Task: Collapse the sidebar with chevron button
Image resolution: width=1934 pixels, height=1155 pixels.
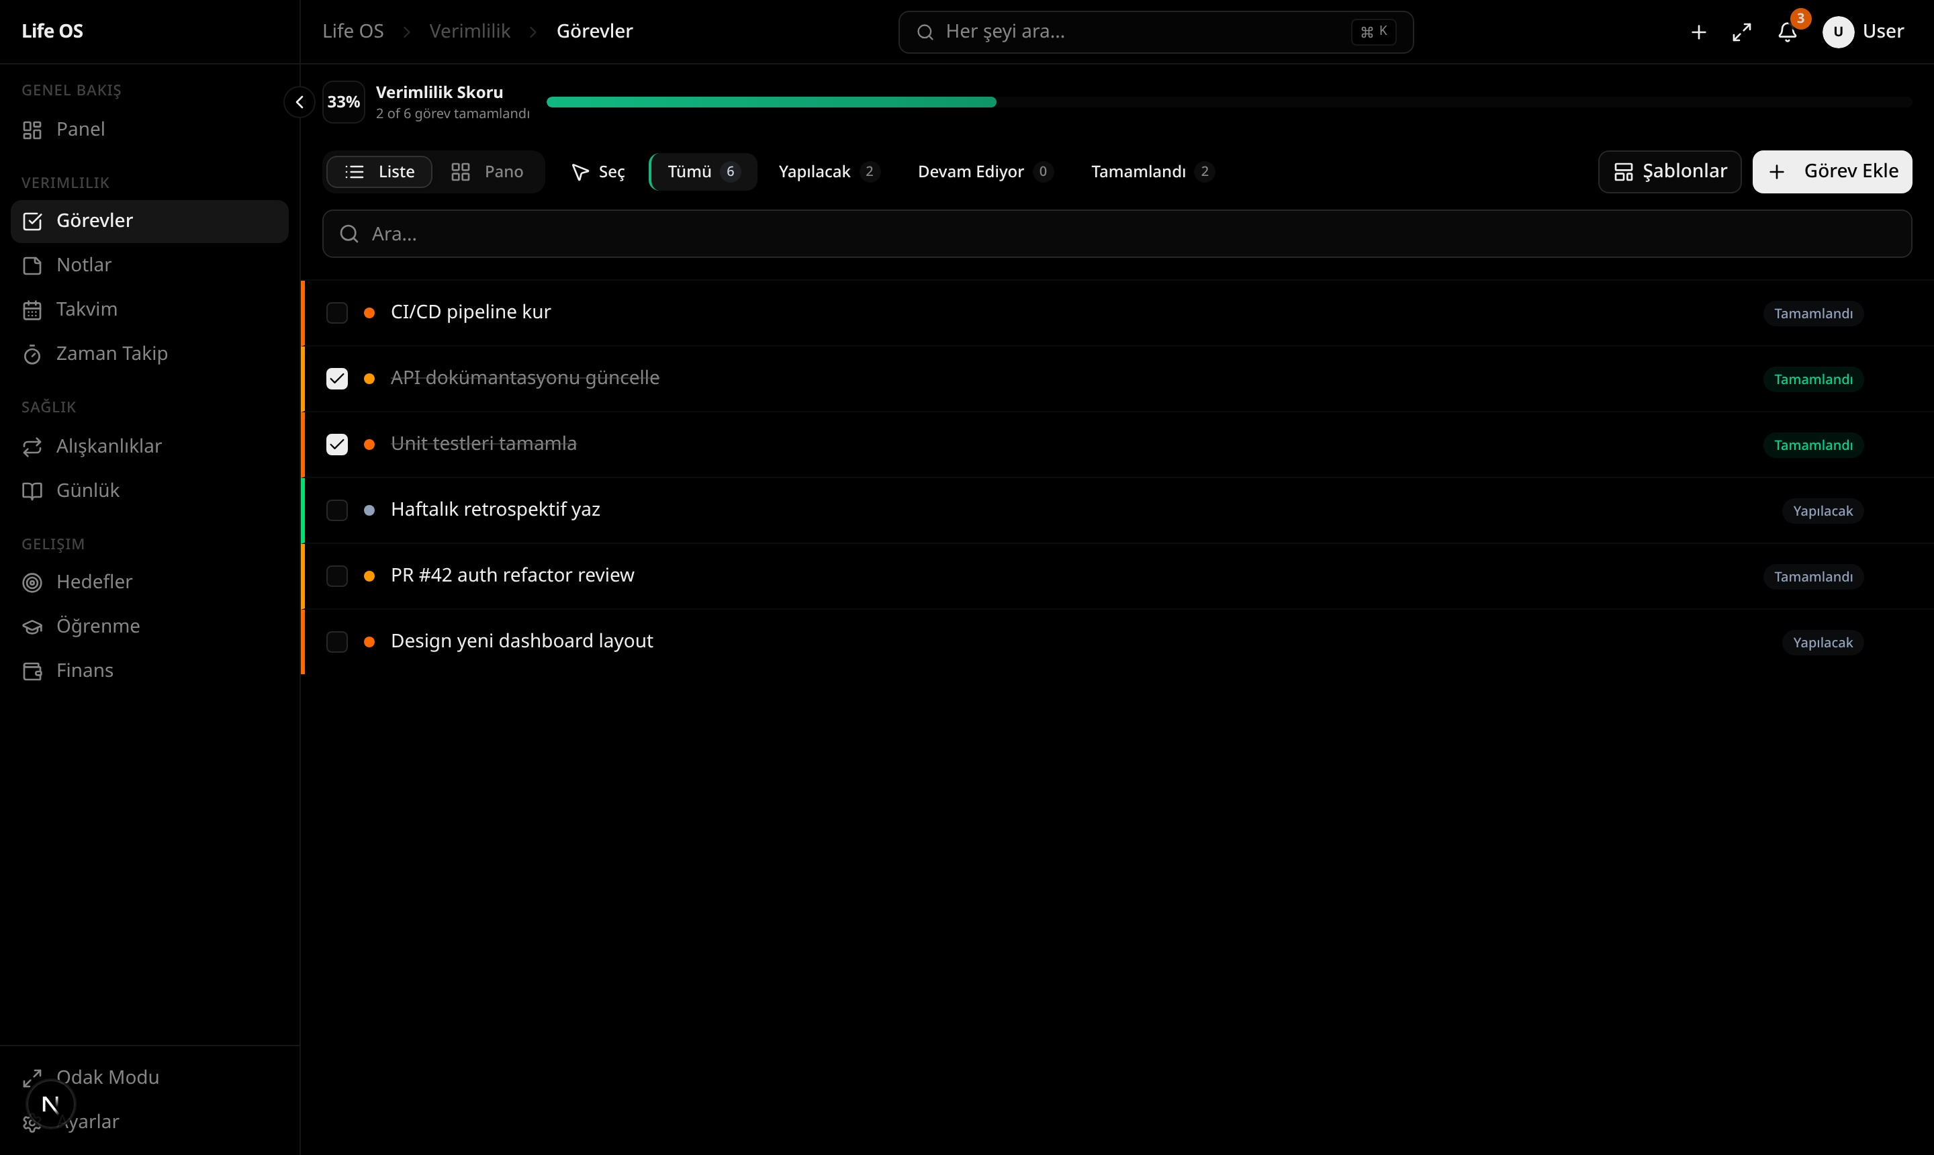Action: click(x=299, y=102)
